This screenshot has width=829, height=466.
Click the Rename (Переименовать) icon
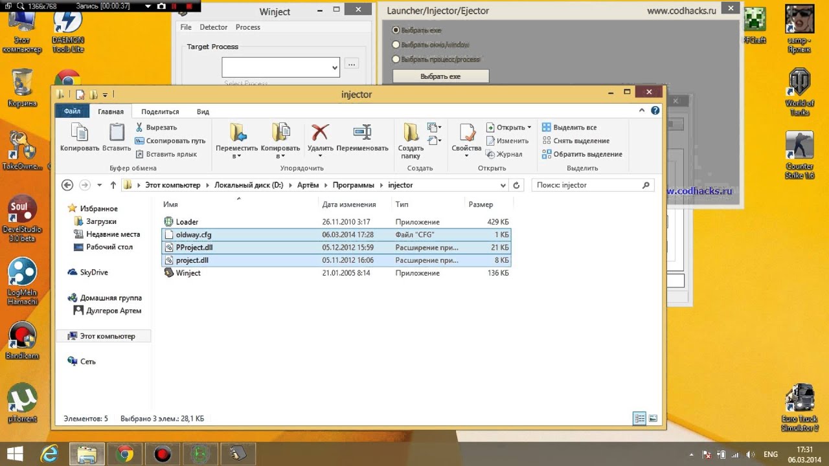(x=362, y=132)
